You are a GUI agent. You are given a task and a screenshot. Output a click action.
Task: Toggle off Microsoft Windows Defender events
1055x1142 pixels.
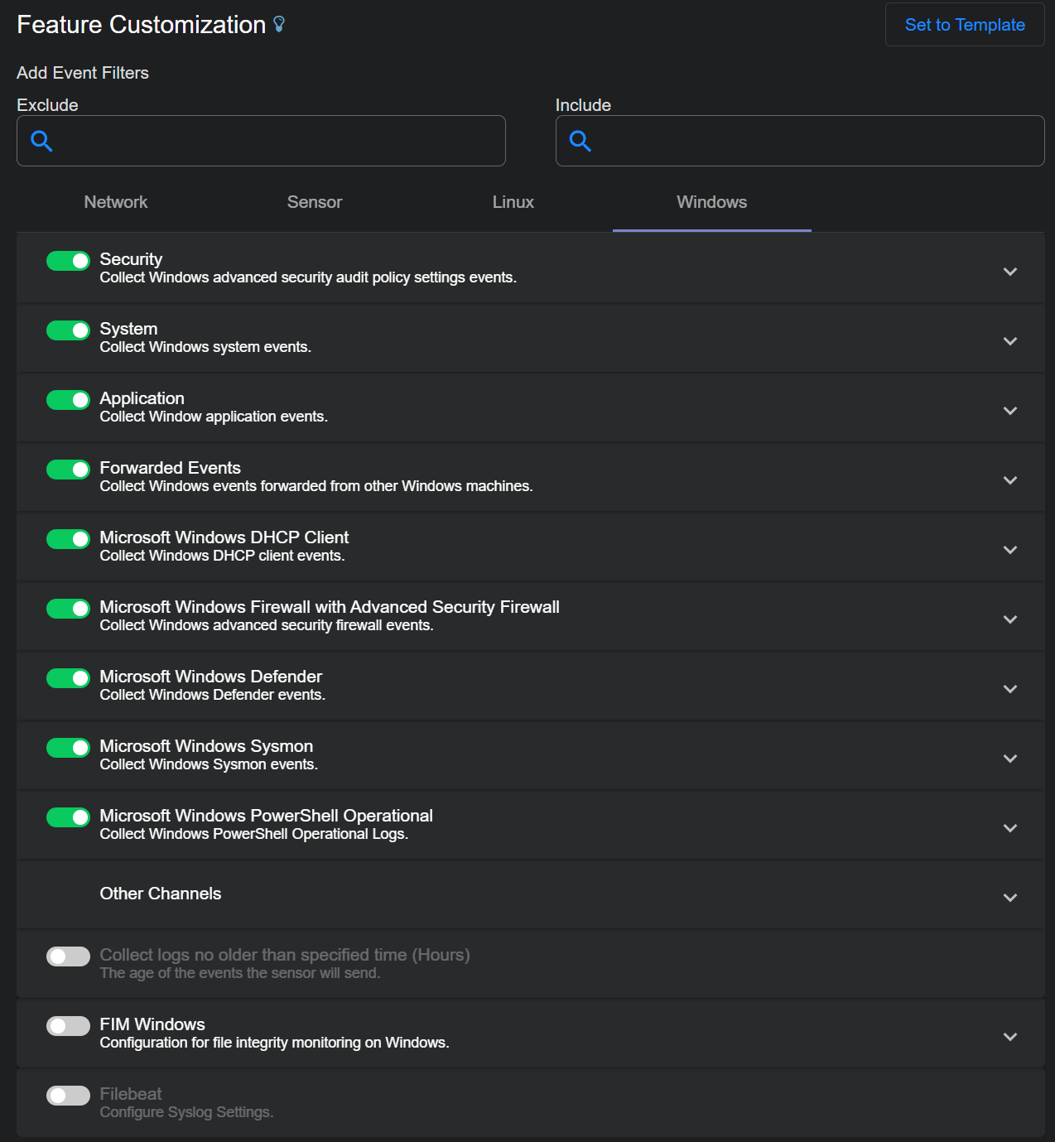click(68, 678)
